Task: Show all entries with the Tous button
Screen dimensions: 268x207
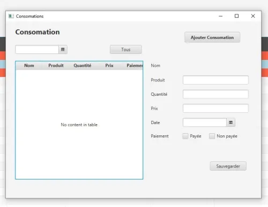Action: point(126,49)
